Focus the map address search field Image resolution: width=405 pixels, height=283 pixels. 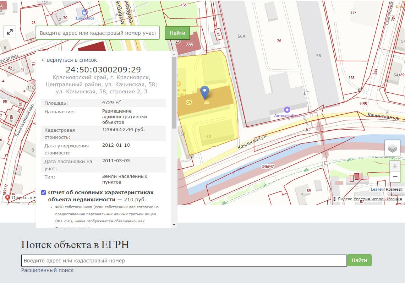[x=98, y=33]
